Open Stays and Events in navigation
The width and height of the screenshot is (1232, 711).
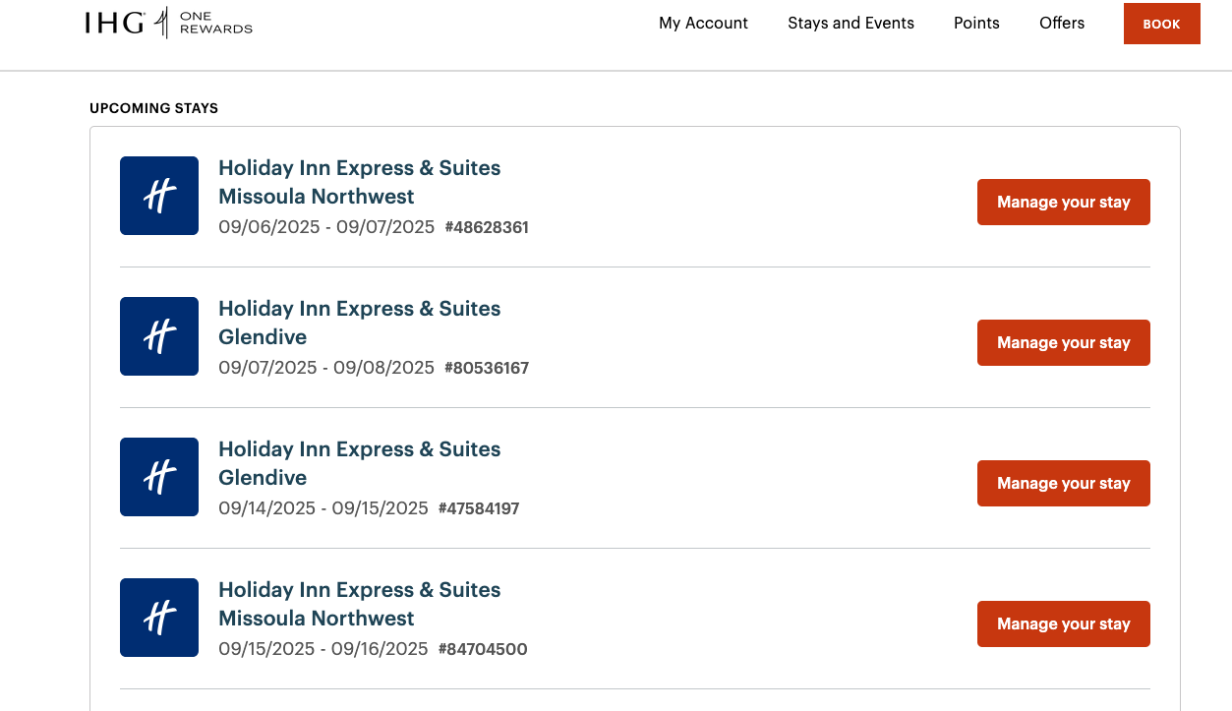[851, 24]
